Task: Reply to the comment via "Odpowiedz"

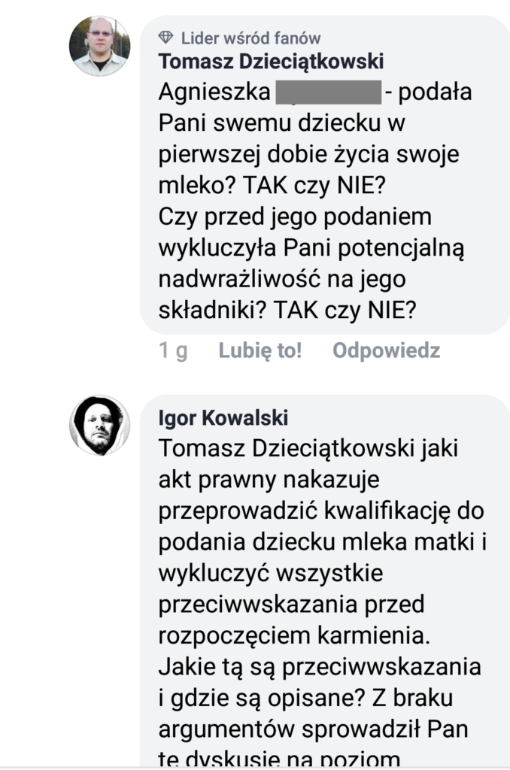Action: coord(387,350)
